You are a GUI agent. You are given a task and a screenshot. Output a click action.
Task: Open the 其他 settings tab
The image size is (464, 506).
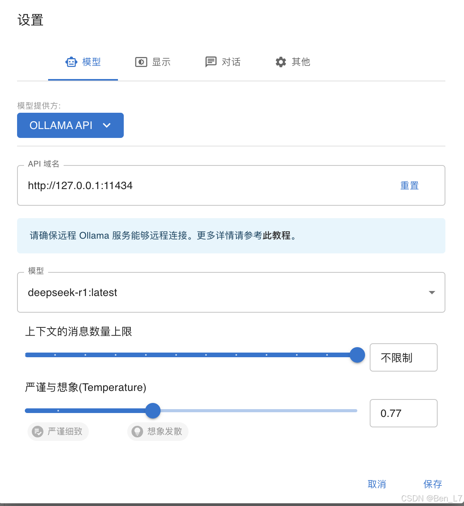point(293,62)
